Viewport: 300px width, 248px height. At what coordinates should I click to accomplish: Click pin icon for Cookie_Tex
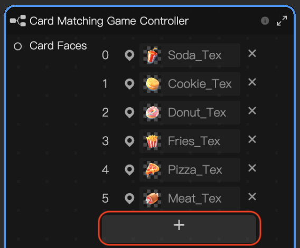pyautogui.click(x=129, y=84)
